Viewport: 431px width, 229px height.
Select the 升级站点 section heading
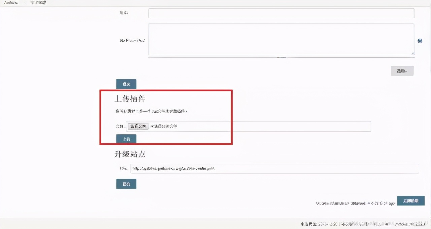pos(130,154)
